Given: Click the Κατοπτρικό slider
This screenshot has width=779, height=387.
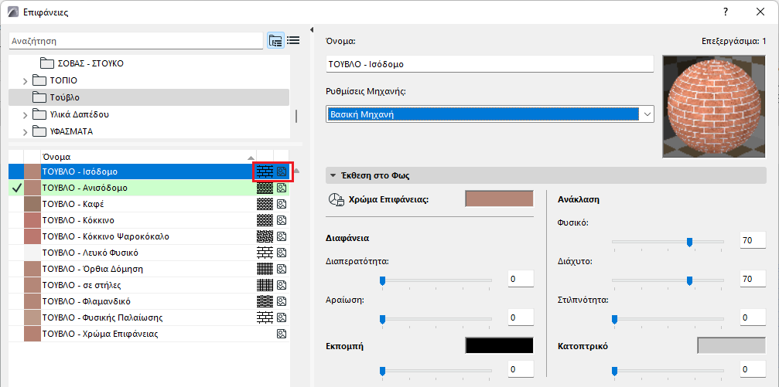Looking at the screenshot, I should point(668,371).
